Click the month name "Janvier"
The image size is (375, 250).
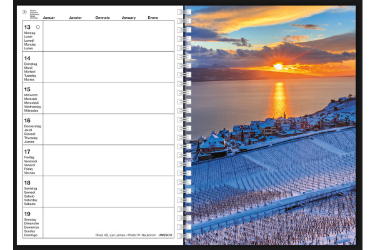click(x=76, y=17)
